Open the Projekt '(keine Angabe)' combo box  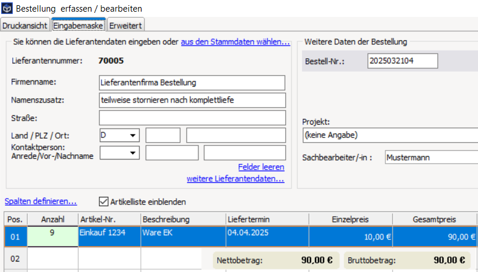point(390,135)
